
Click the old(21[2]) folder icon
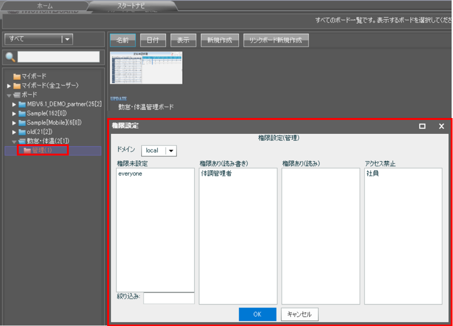(22, 132)
